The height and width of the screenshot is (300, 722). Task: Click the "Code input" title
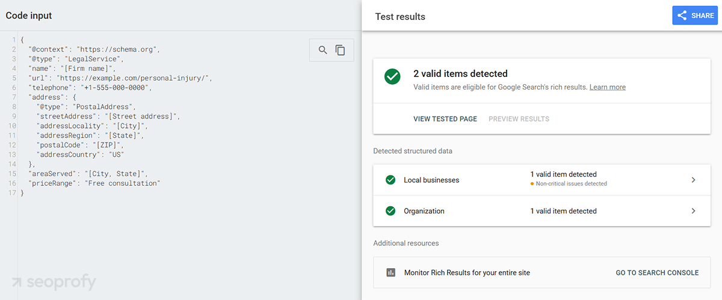click(29, 16)
